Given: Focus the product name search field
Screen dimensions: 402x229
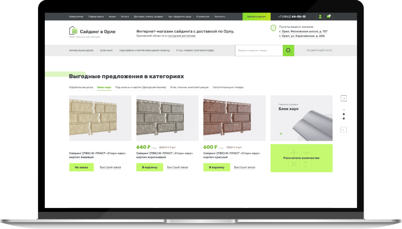Looking at the screenshot, I should [x=259, y=50].
